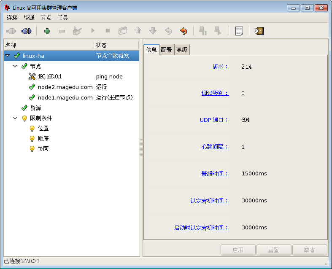332x269 pixels.
Task: Switch to the 高级 tab
Action: tap(182, 50)
